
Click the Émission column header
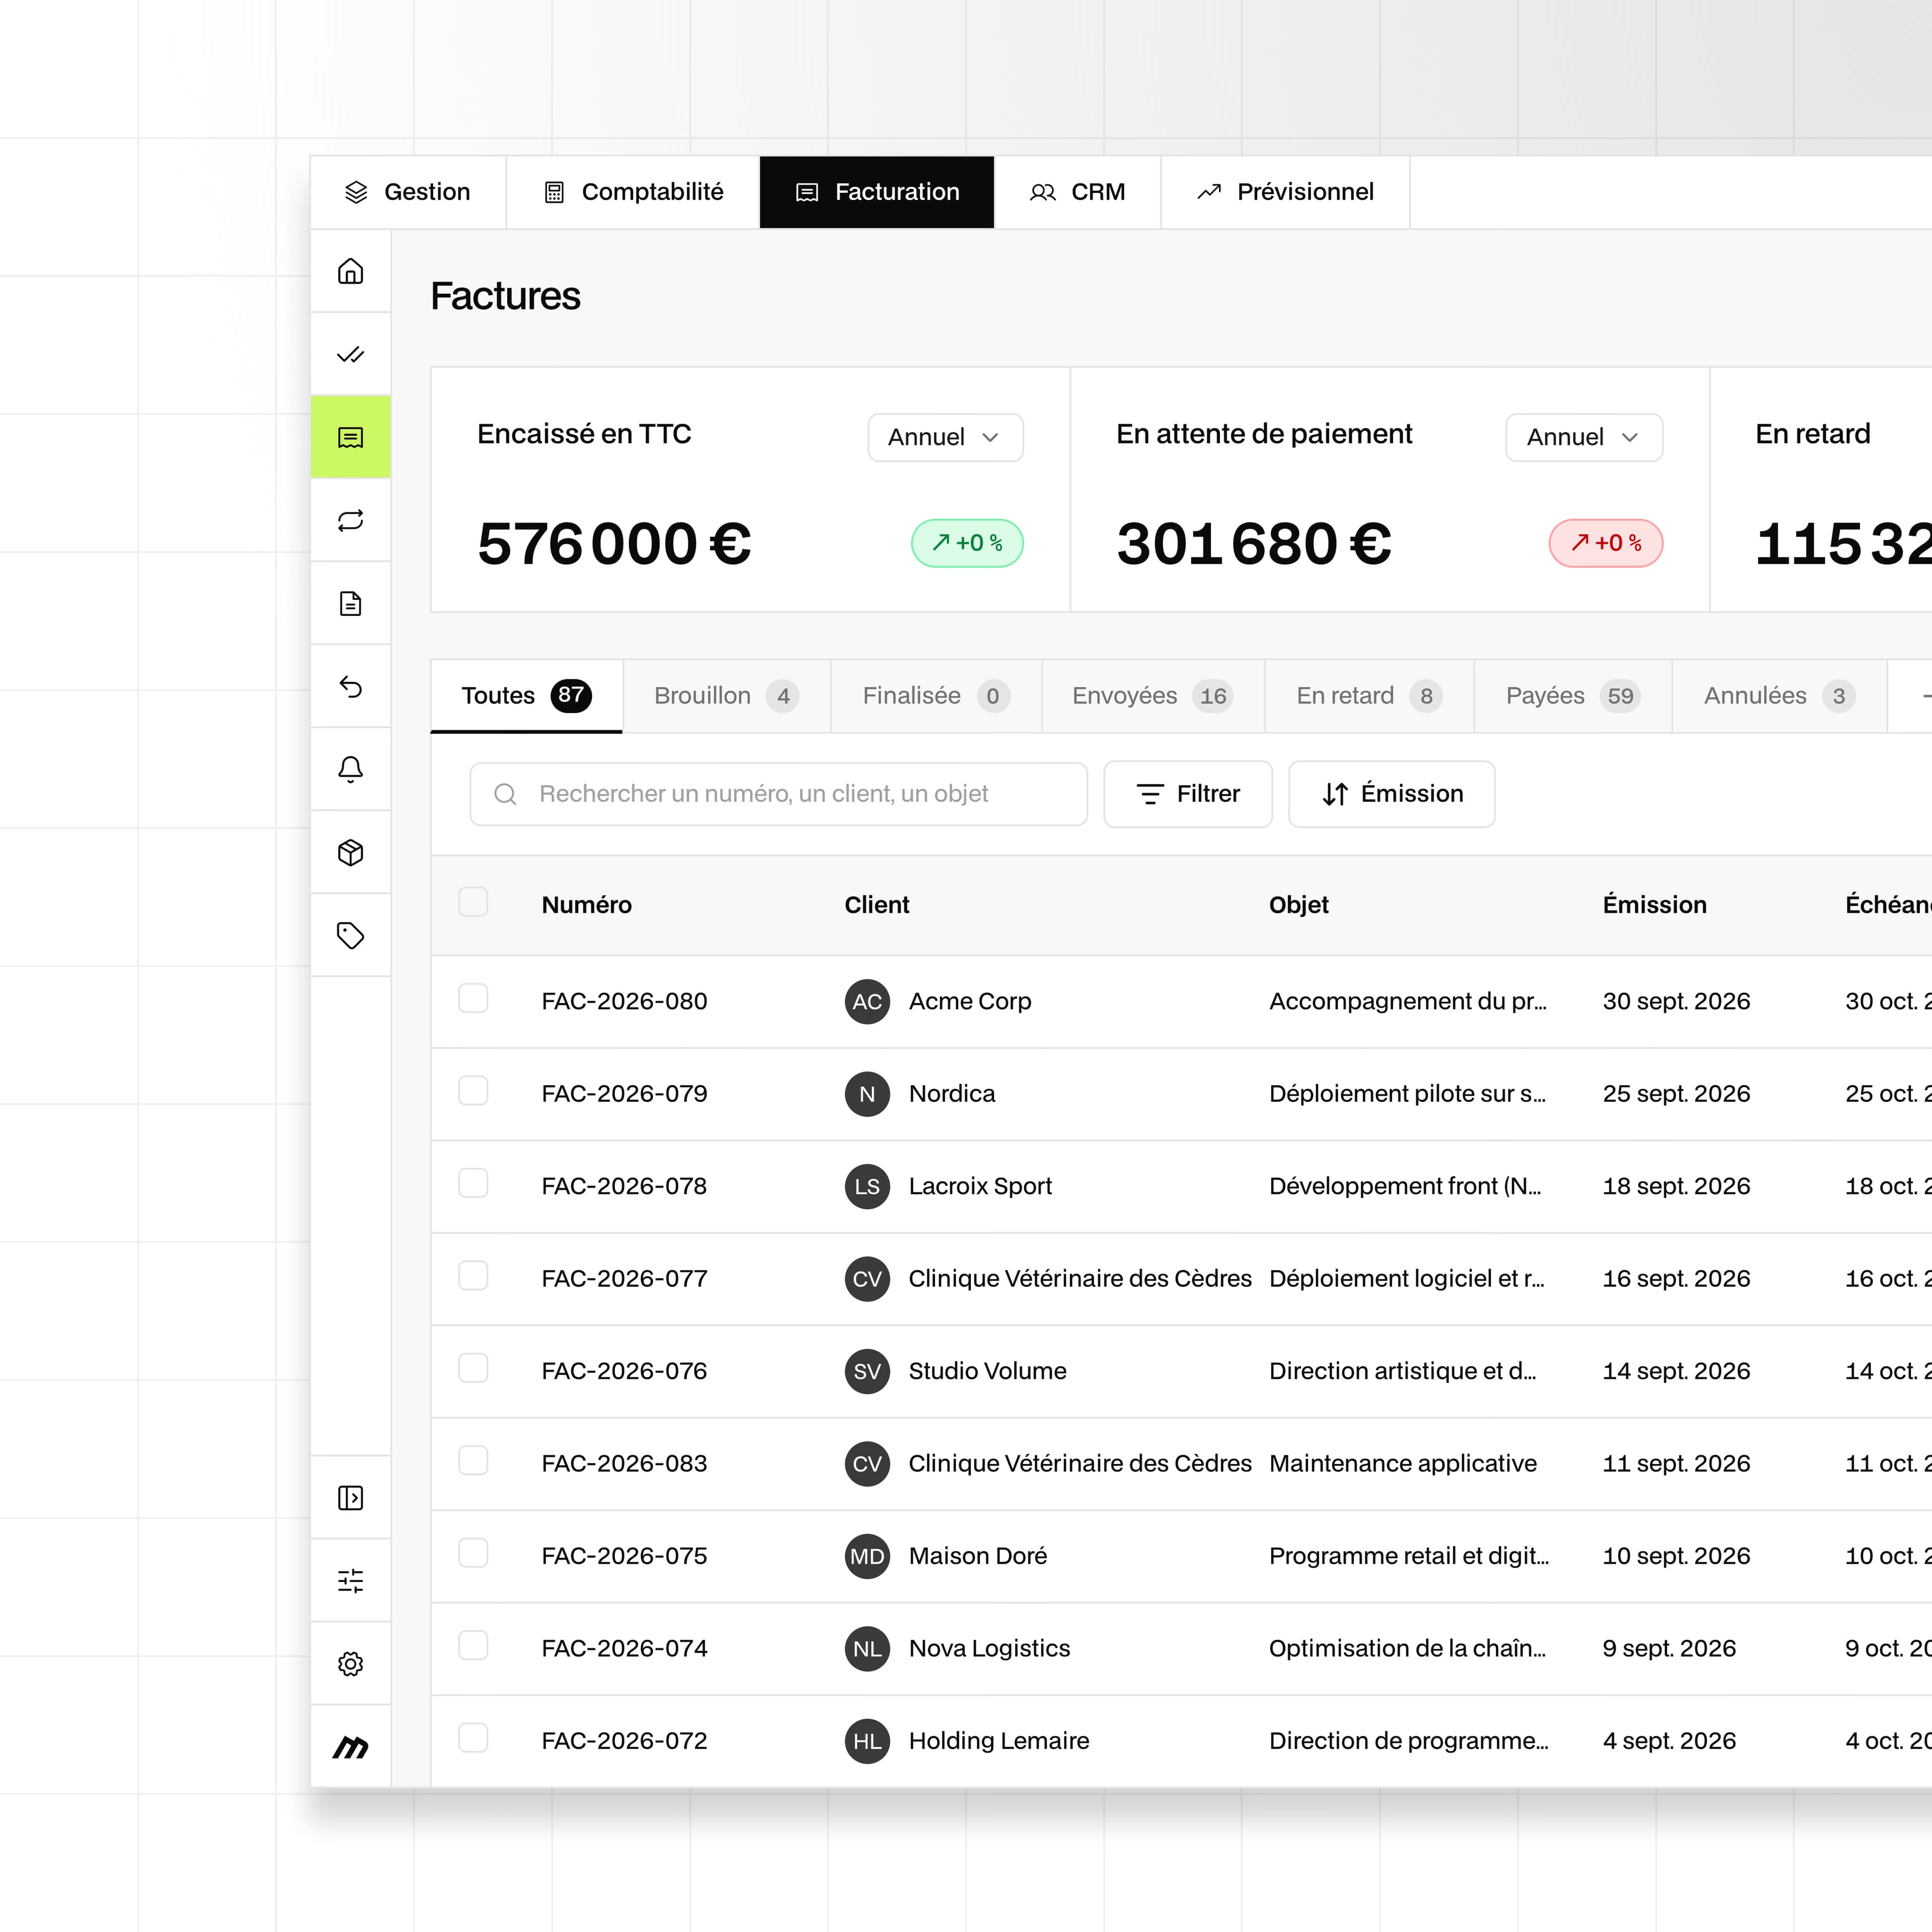click(x=1654, y=905)
